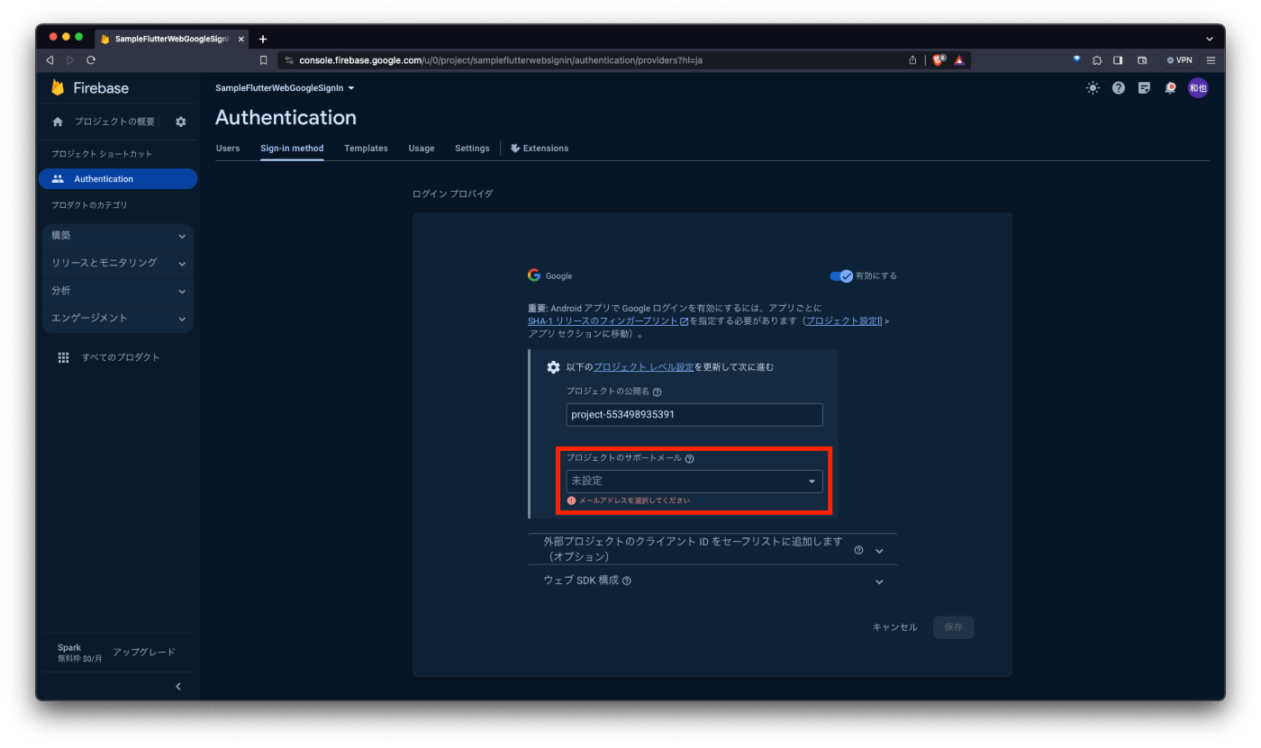
Task: Open the Brave shields icon
Action: [939, 60]
